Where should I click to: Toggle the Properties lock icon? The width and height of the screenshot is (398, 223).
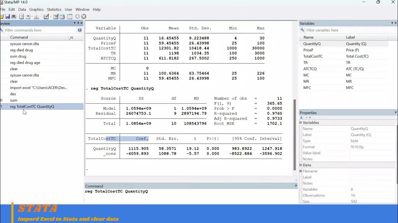click(301, 117)
